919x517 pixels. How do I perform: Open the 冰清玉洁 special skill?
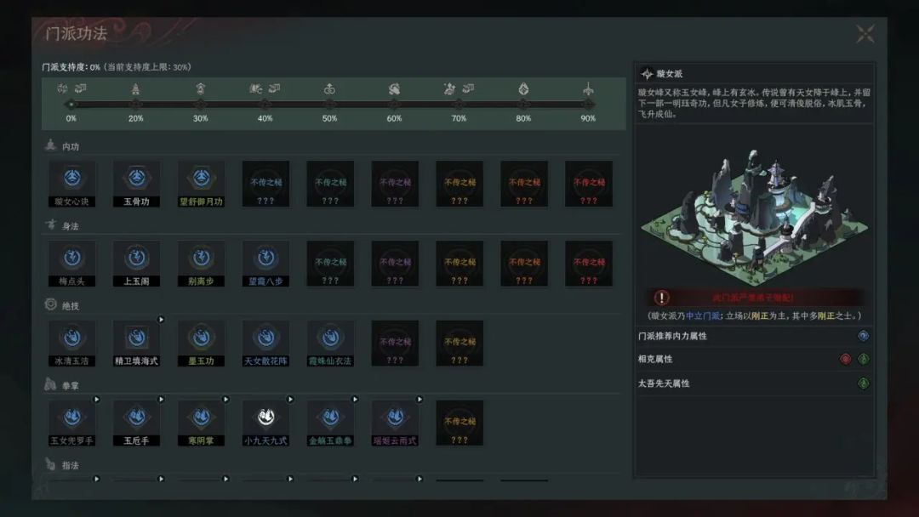click(72, 343)
